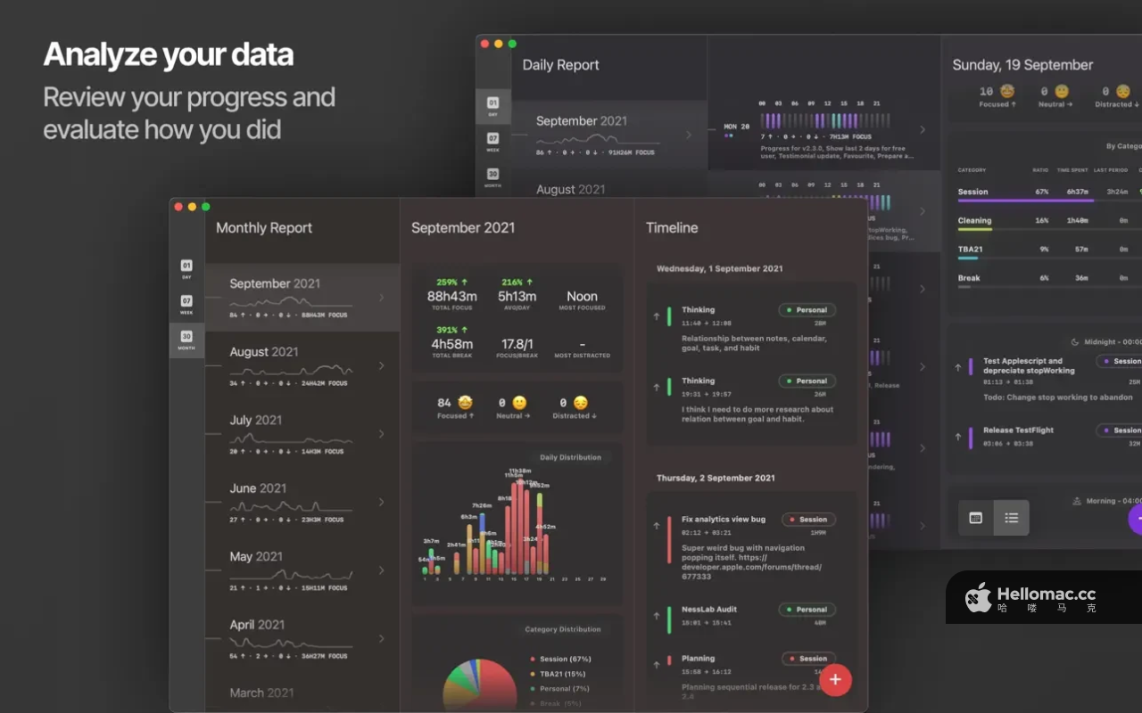Click the moon icon next to Midnight
The width and height of the screenshot is (1142, 713).
tap(1075, 341)
